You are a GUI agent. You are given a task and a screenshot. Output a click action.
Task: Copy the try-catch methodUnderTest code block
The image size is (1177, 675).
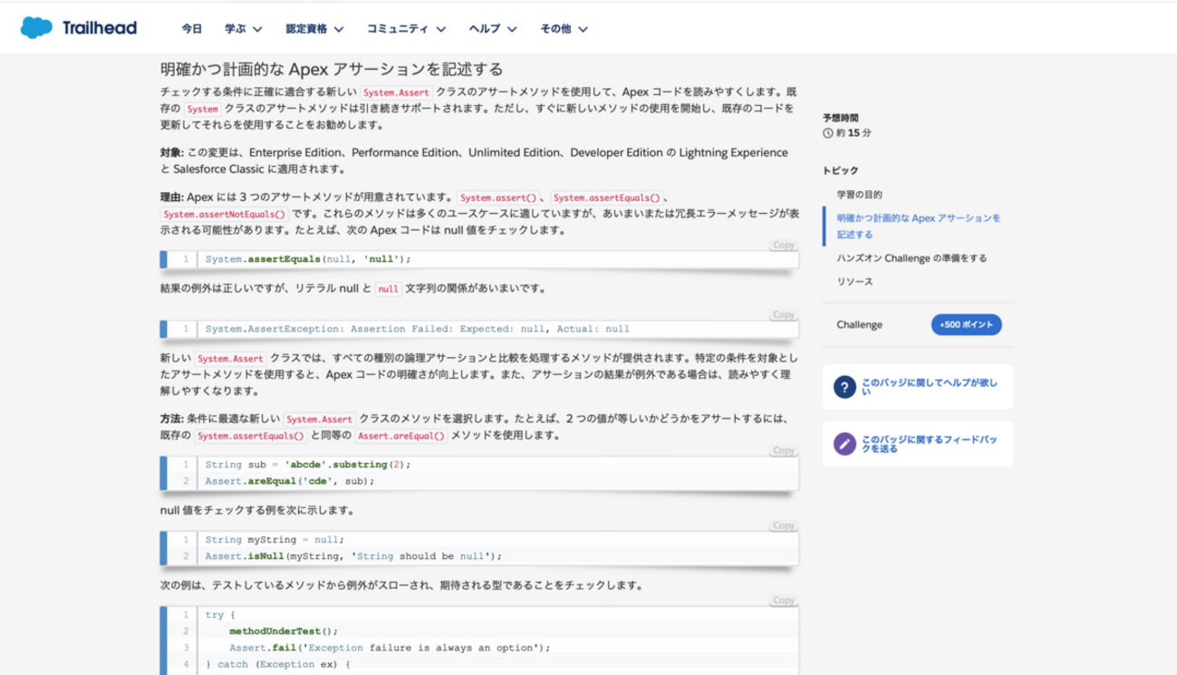point(783,601)
